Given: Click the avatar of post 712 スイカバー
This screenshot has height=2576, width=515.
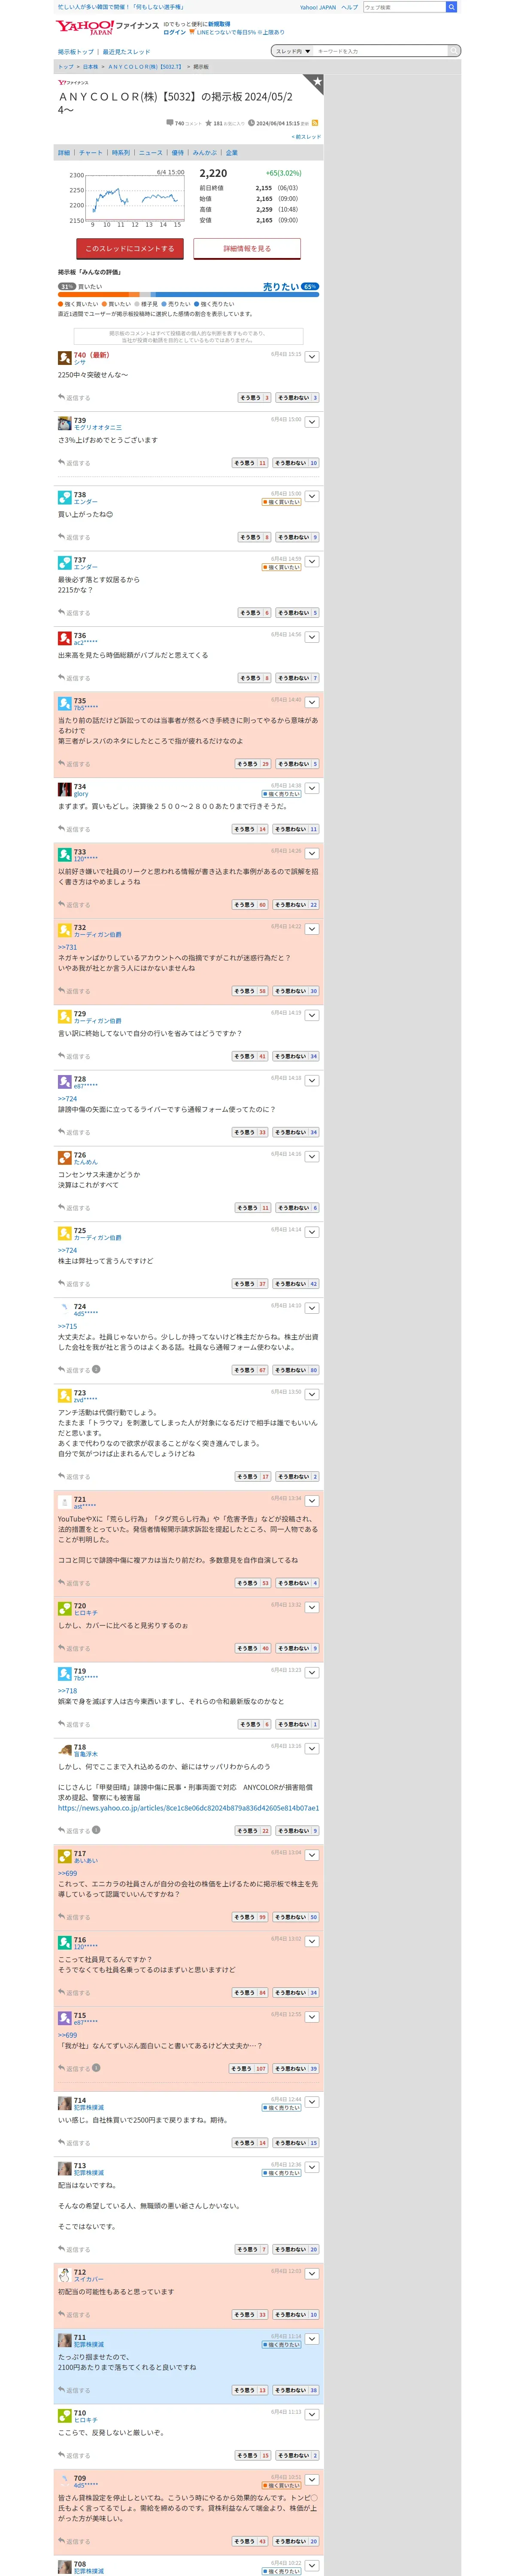Looking at the screenshot, I should [64, 2275].
